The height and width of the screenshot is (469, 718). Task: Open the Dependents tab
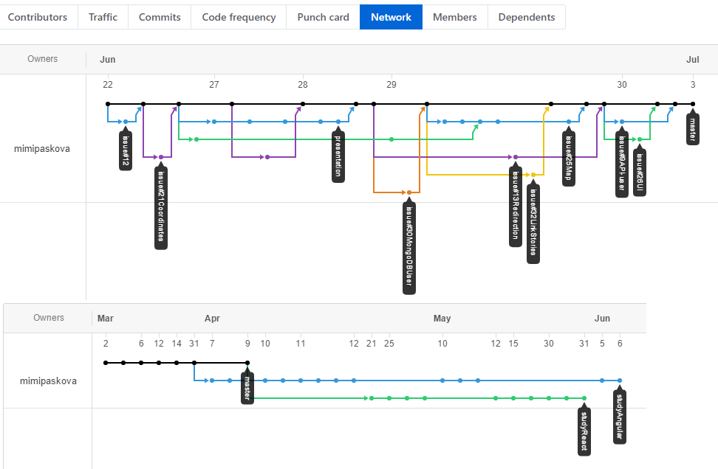[526, 17]
